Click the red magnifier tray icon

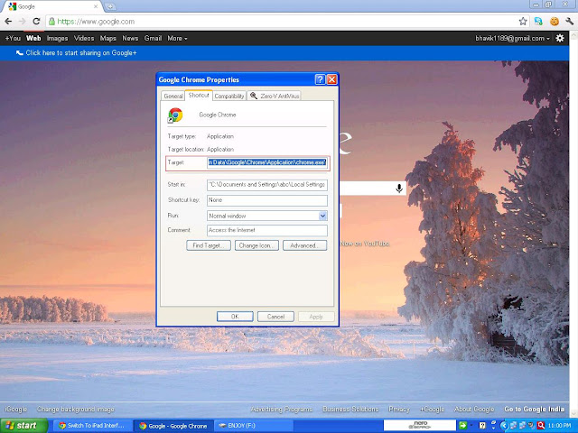[540, 426]
